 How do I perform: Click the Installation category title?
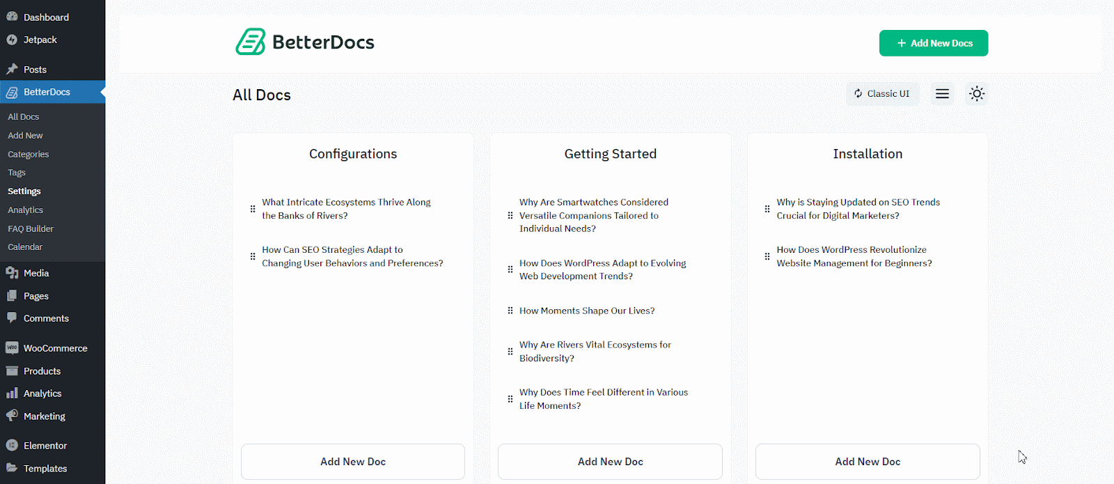[868, 154]
